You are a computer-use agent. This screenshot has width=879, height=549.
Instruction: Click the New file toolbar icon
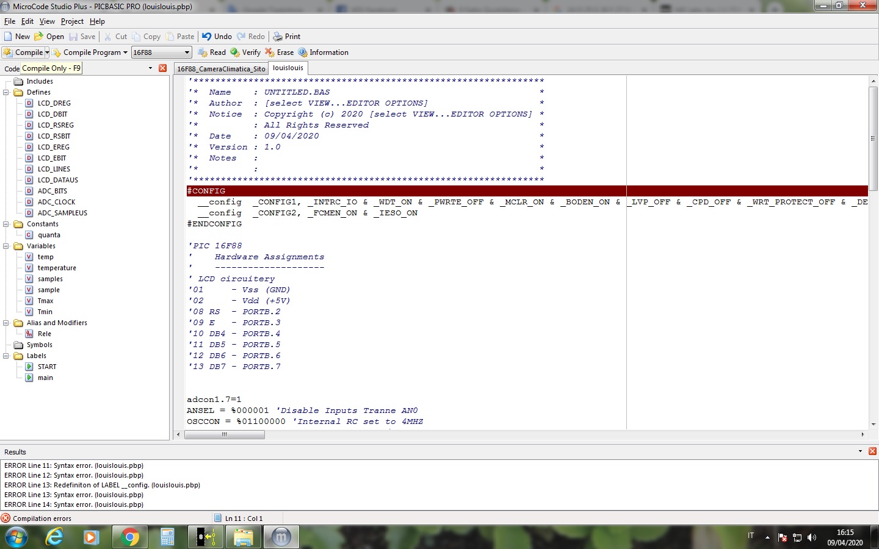pos(9,37)
